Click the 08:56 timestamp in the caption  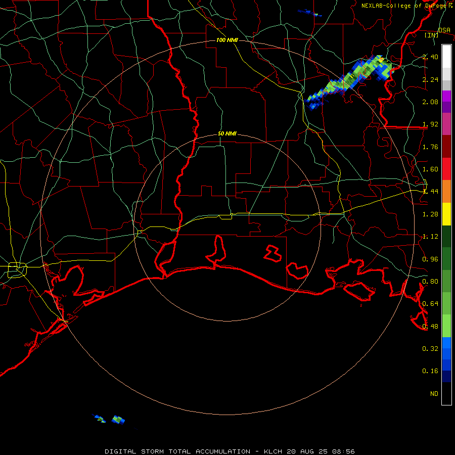click(x=344, y=451)
